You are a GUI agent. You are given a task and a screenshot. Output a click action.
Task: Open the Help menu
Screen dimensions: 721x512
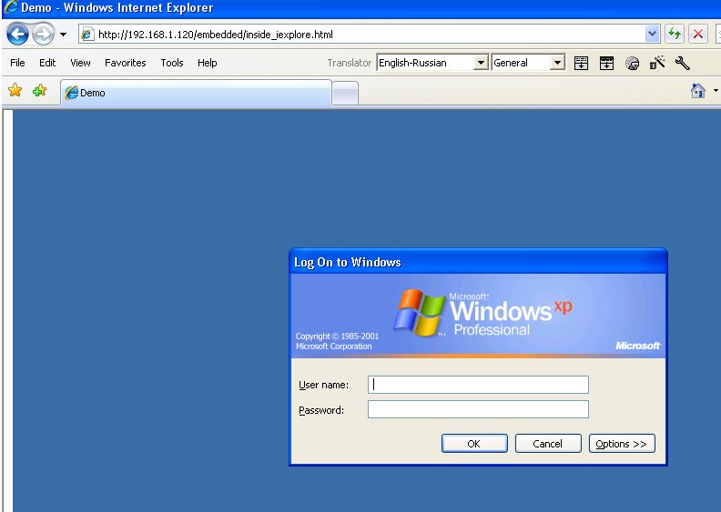coord(207,63)
